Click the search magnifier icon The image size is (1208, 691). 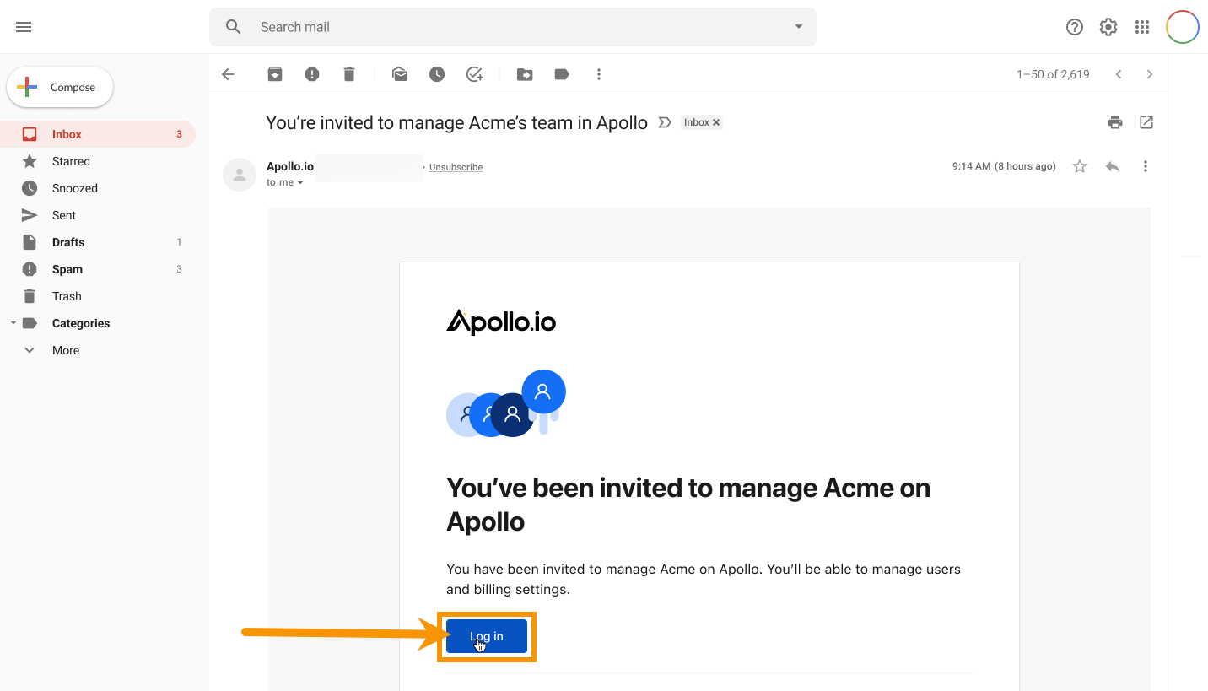(234, 27)
